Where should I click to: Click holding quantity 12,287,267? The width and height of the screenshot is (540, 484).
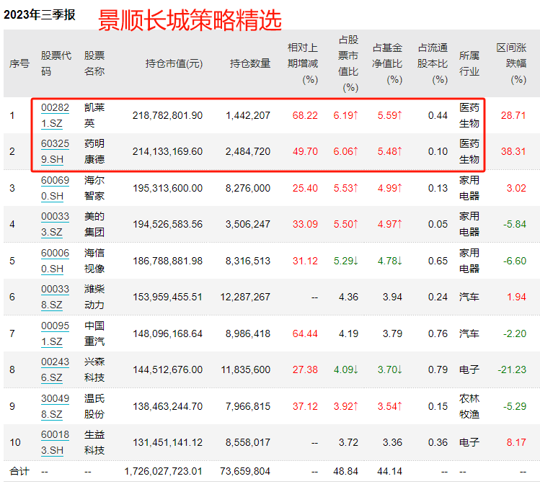coord(245,297)
